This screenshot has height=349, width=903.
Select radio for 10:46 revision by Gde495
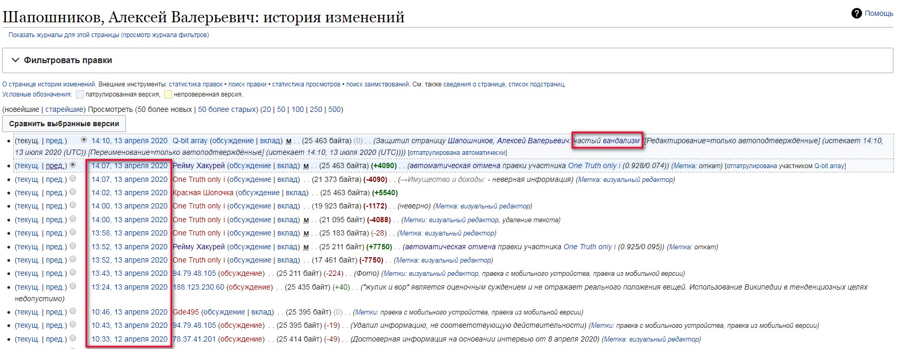(73, 311)
